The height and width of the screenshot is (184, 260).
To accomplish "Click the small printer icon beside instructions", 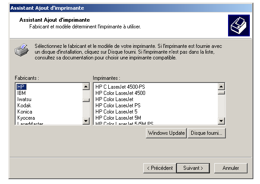I will pyautogui.click(x=22, y=50).
